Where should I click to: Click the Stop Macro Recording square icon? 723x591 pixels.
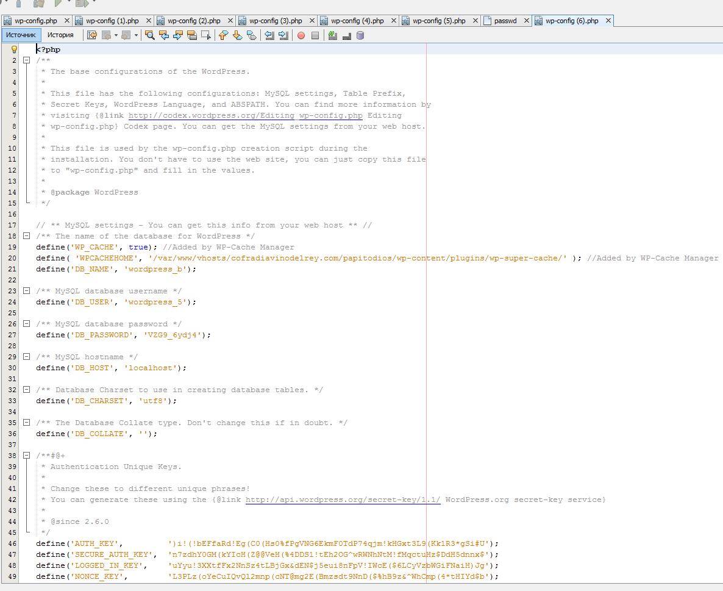315,35
